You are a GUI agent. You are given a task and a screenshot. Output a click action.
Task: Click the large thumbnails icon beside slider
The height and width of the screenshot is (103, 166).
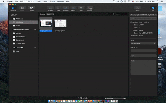coord(124,98)
